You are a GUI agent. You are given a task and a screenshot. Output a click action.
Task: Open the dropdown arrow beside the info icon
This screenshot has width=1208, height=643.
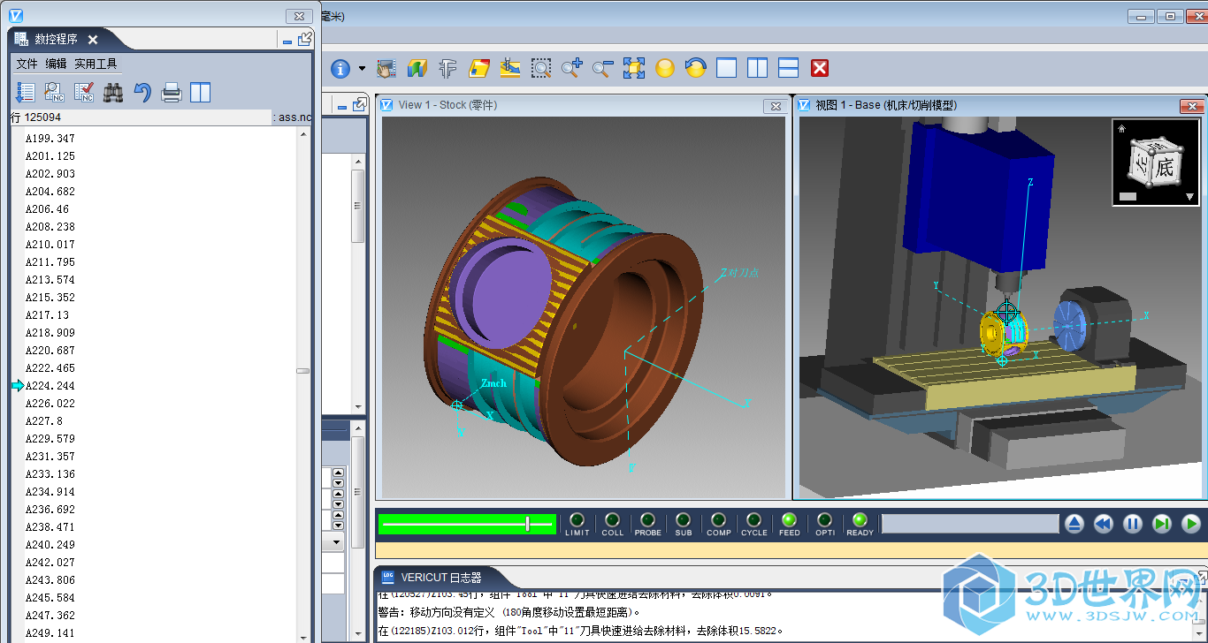[362, 68]
